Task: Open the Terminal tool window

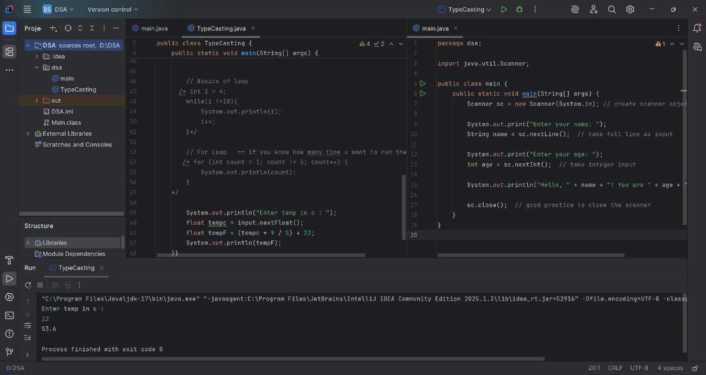Action: point(9,315)
